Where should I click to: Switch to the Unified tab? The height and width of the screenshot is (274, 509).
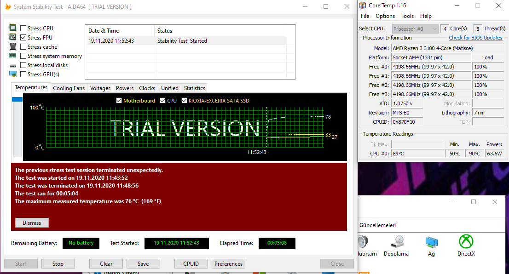pyautogui.click(x=170, y=88)
